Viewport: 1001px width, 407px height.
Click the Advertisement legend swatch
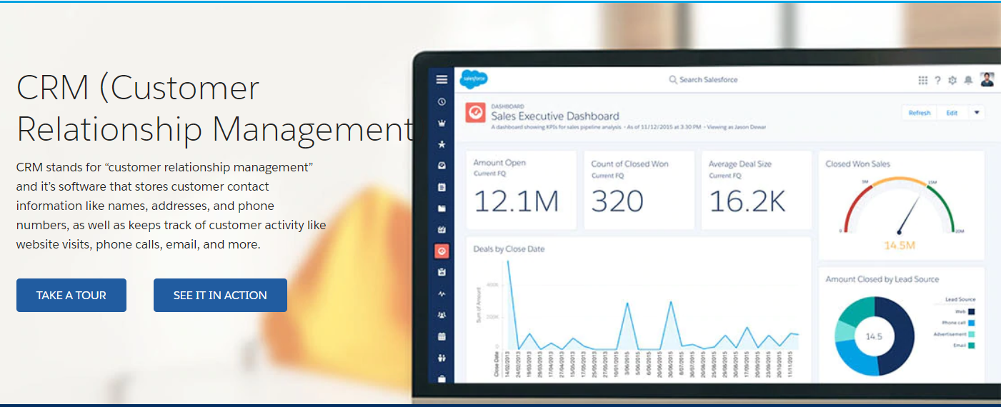pyautogui.click(x=972, y=334)
